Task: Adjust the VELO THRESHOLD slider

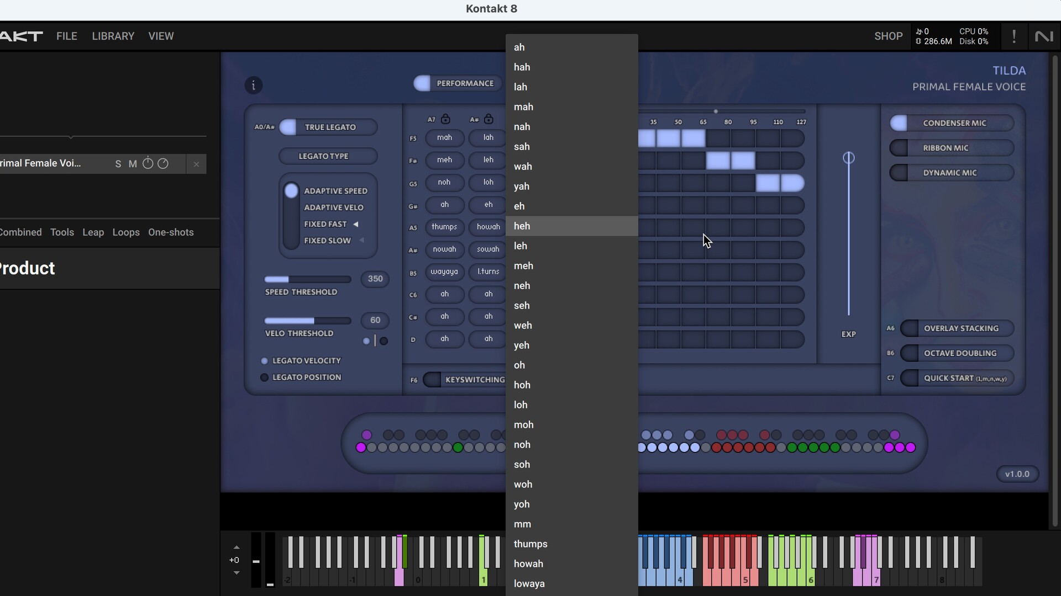Action: 308,321
